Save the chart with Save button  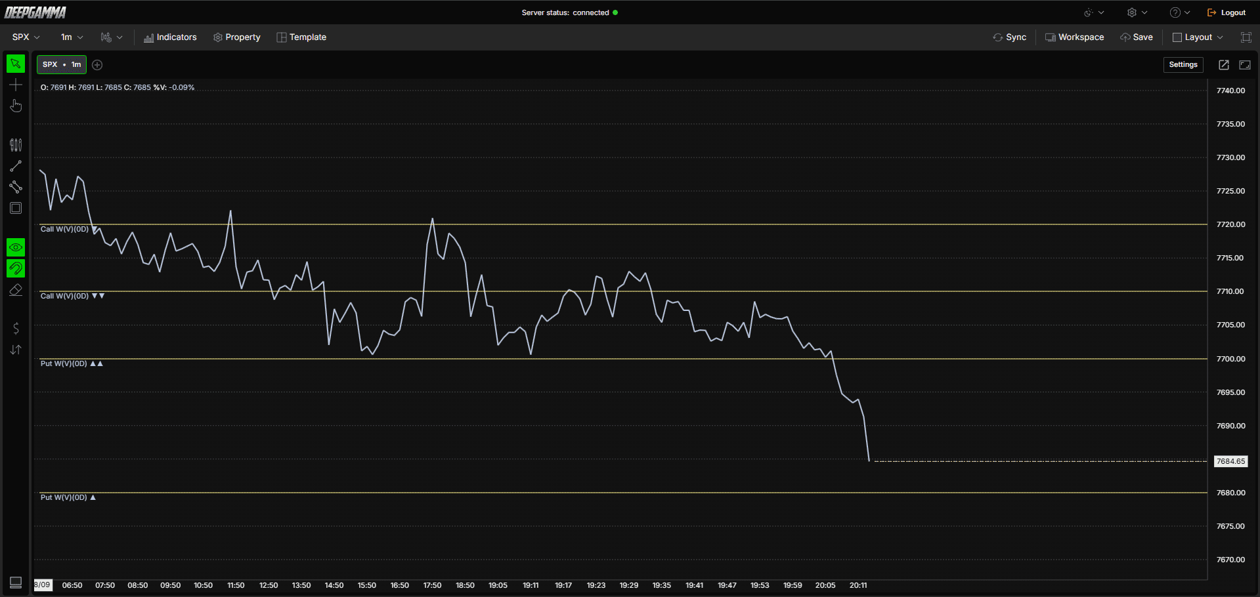1137,37
